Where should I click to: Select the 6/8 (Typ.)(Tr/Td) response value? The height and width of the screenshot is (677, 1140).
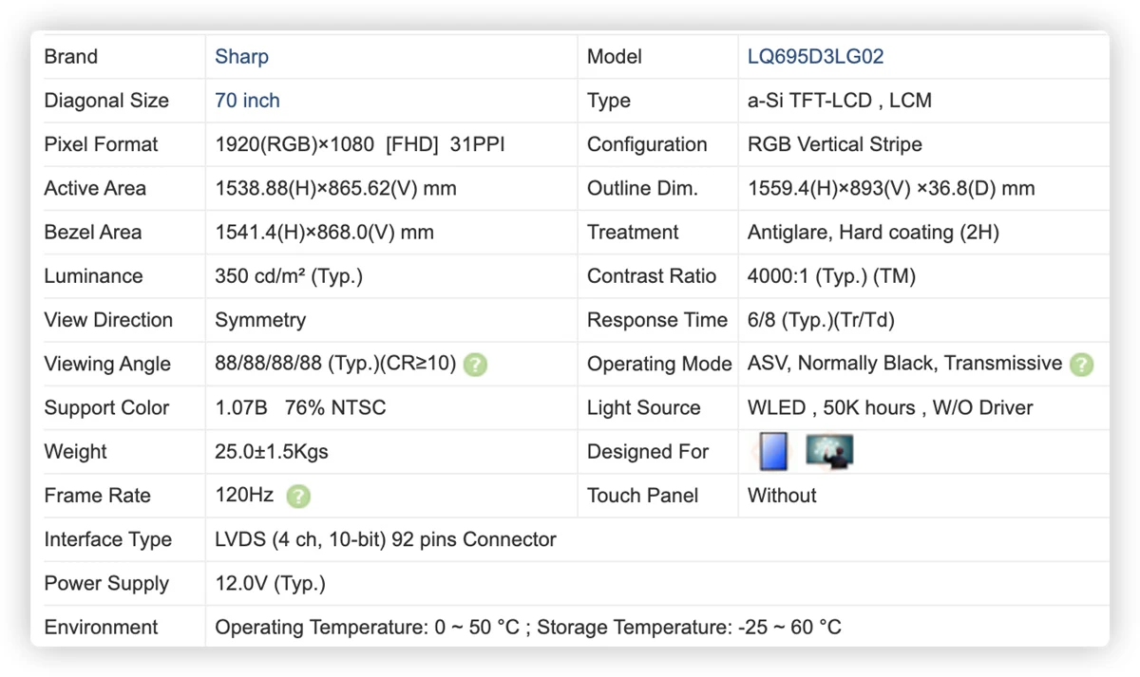pos(821,320)
